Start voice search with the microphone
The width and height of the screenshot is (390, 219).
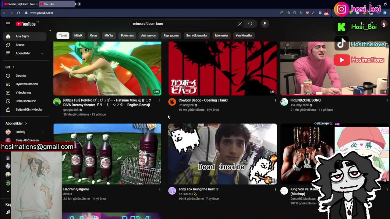coord(265,24)
